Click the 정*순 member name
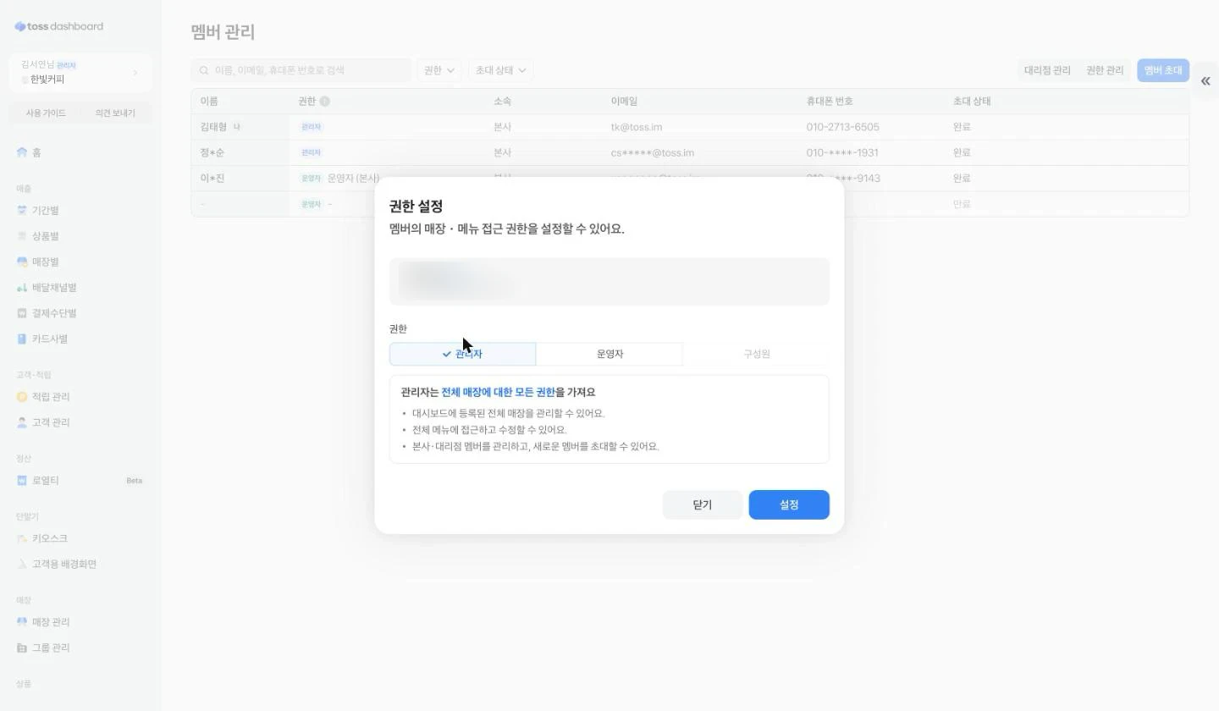The height and width of the screenshot is (711, 1219). click(x=212, y=152)
